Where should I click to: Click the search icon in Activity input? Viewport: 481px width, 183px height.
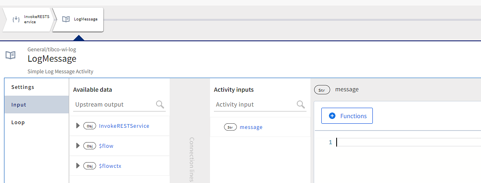301,105
